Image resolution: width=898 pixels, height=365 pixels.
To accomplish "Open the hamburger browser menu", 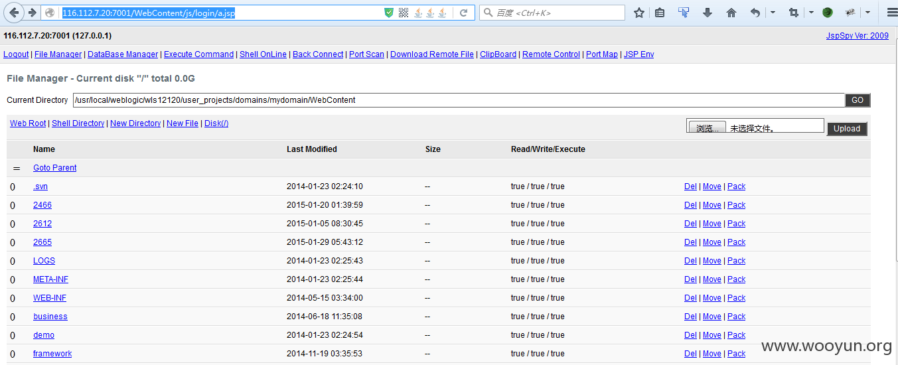I will (892, 13).
